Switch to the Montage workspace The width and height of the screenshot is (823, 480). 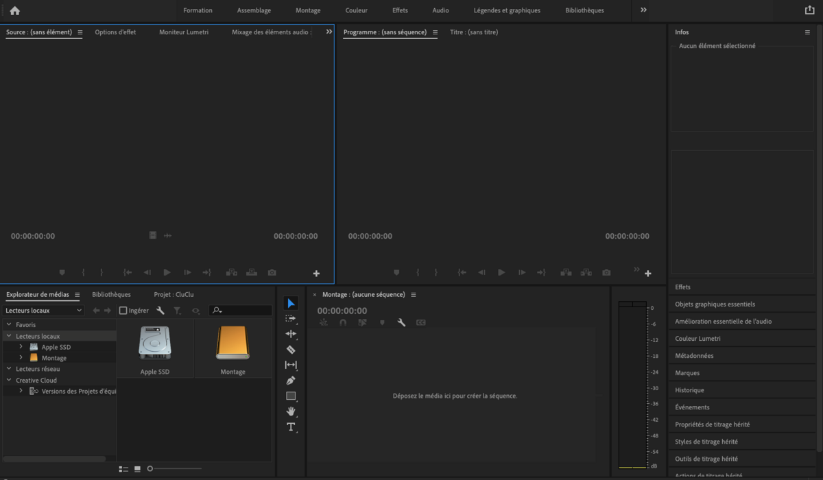[308, 10]
